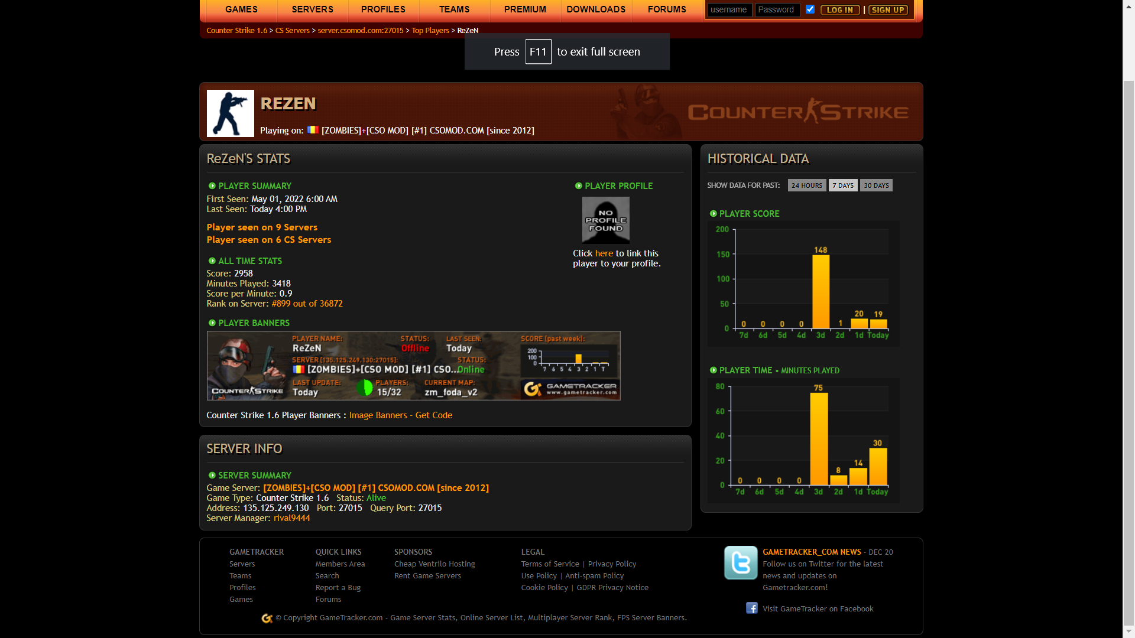Click the username input field
The width and height of the screenshot is (1135, 638).
pos(729,10)
